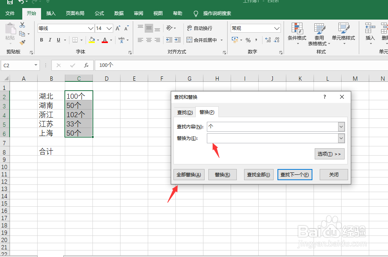Switch to the 公式 tab
The image size is (388, 257).
pos(99,13)
